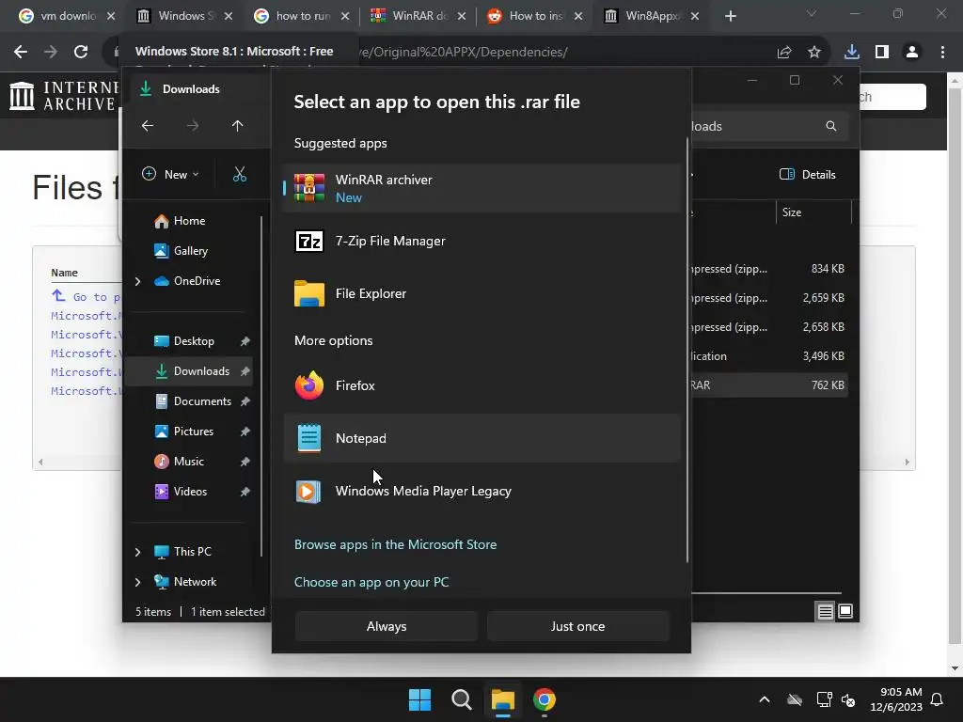The image size is (963, 722).
Task: Switch File Explorer to large icons view
Action: 845,611
